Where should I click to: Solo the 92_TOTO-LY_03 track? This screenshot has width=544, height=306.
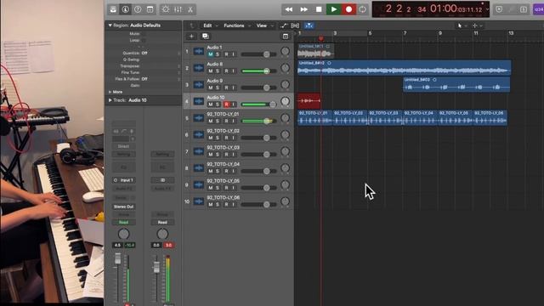point(218,155)
